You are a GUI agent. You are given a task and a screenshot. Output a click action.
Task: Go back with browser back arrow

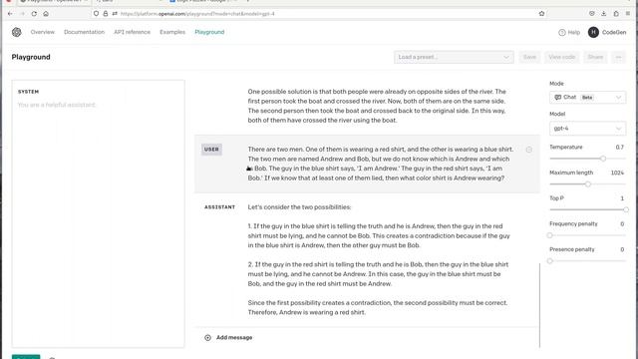coord(10,13)
